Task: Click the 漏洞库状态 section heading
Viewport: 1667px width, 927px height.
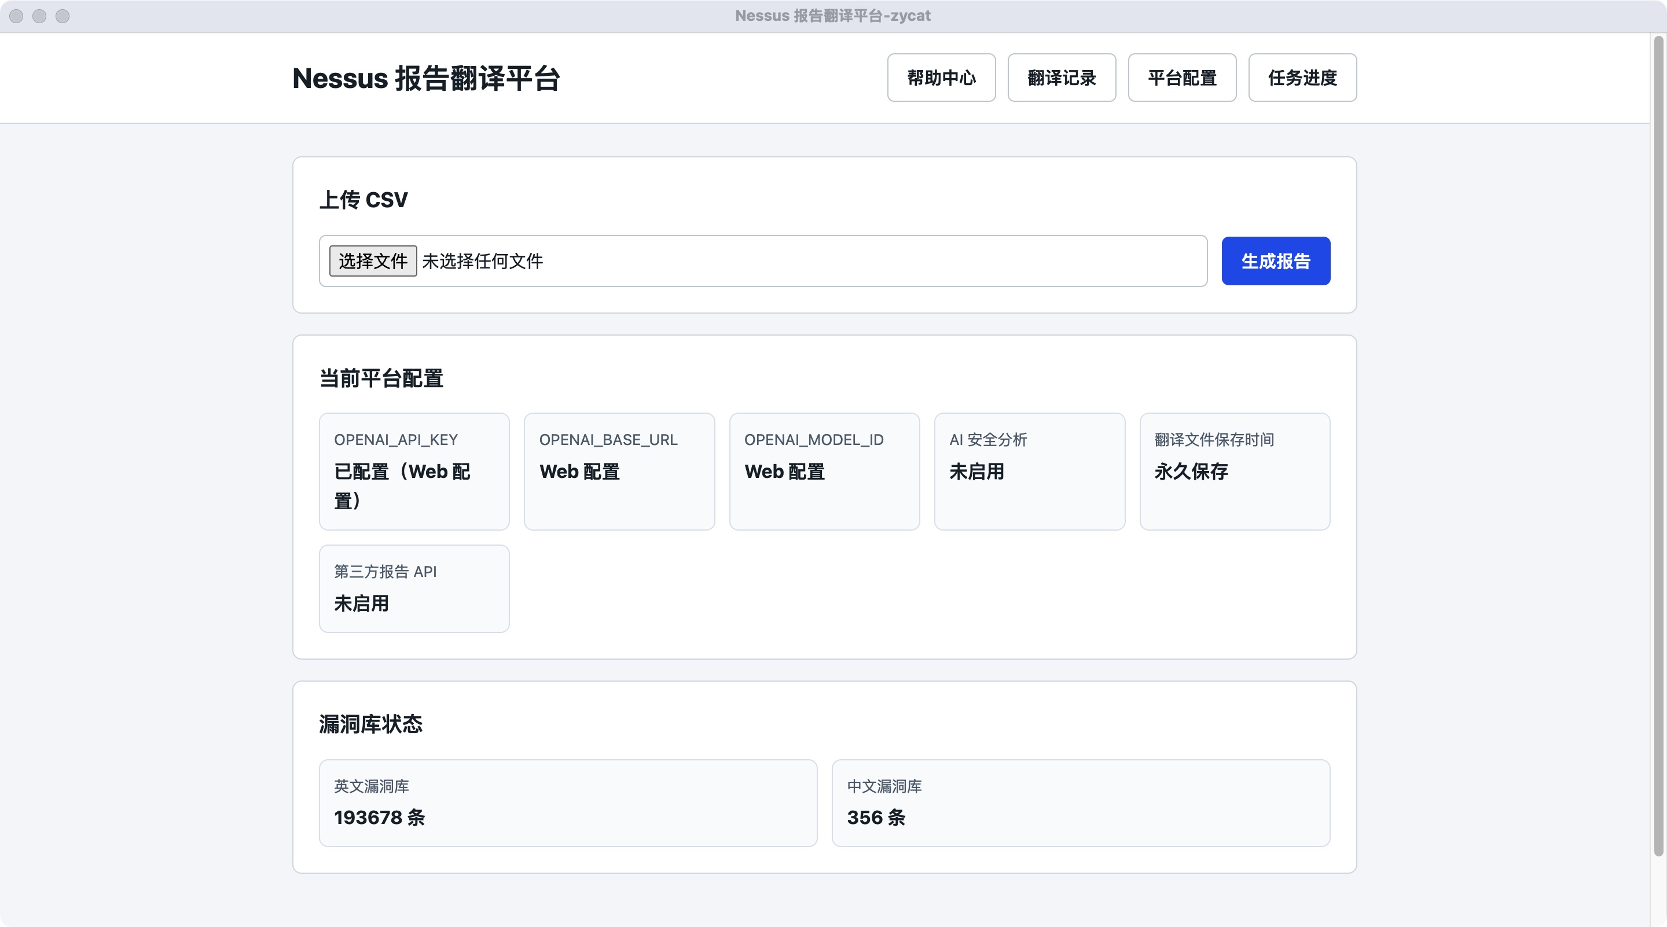Action: (x=371, y=724)
